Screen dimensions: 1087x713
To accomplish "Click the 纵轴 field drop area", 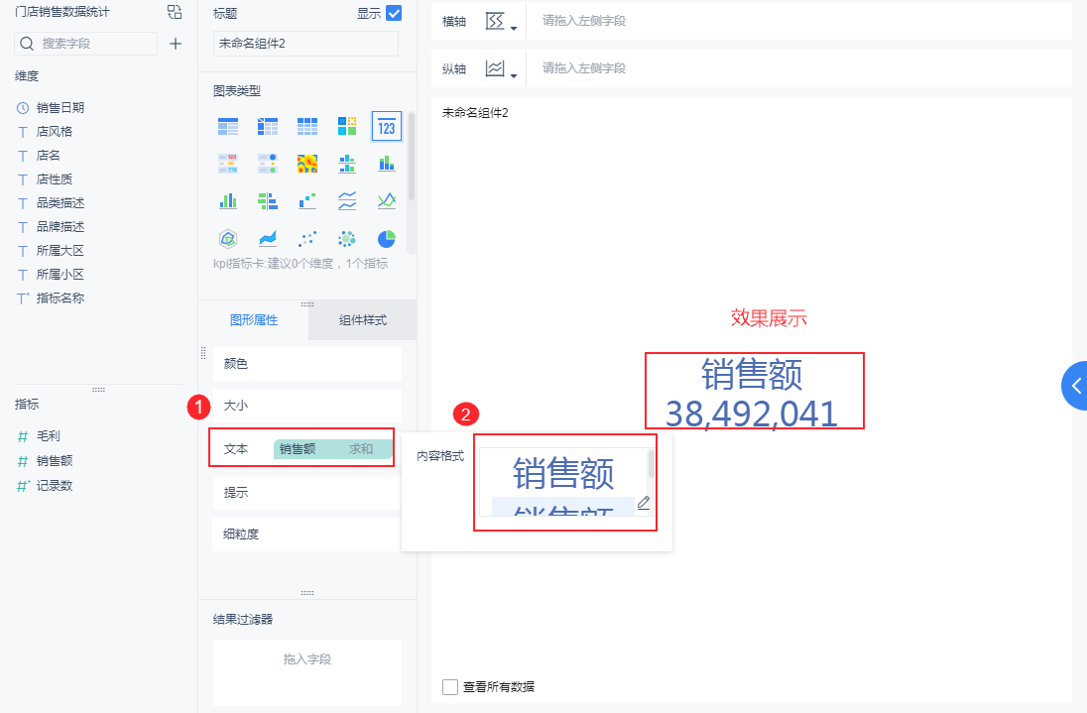I will click(798, 67).
